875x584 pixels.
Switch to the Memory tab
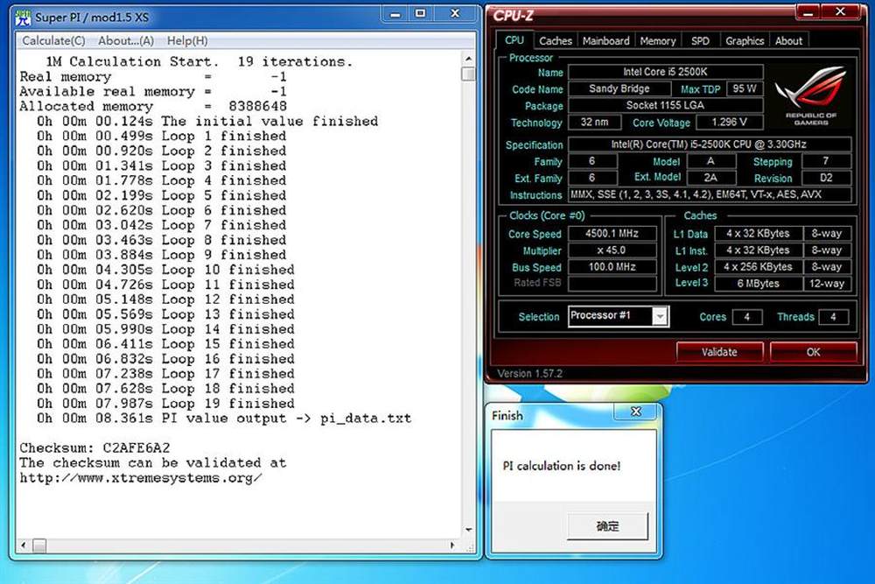[657, 41]
